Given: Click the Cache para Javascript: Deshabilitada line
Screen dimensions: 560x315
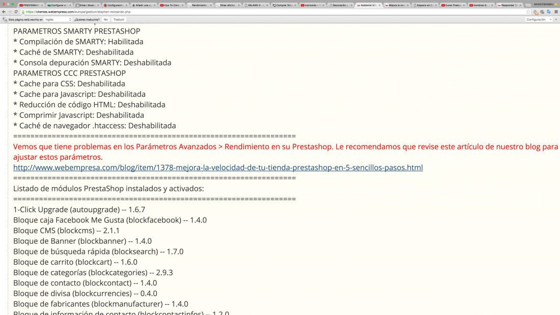Looking at the screenshot, I should click(79, 94).
